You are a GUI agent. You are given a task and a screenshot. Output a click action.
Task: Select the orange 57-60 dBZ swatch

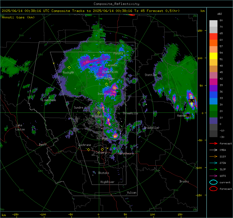(213, 43)
